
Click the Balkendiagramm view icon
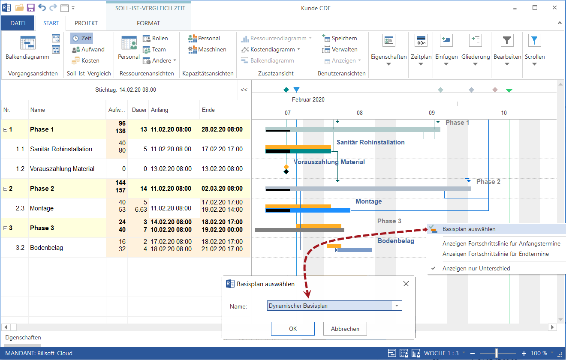27,44
